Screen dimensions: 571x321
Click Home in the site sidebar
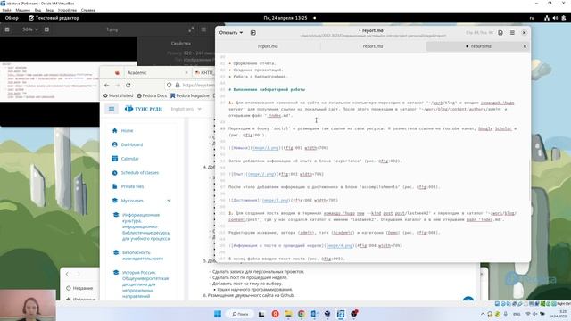[127, 131]
